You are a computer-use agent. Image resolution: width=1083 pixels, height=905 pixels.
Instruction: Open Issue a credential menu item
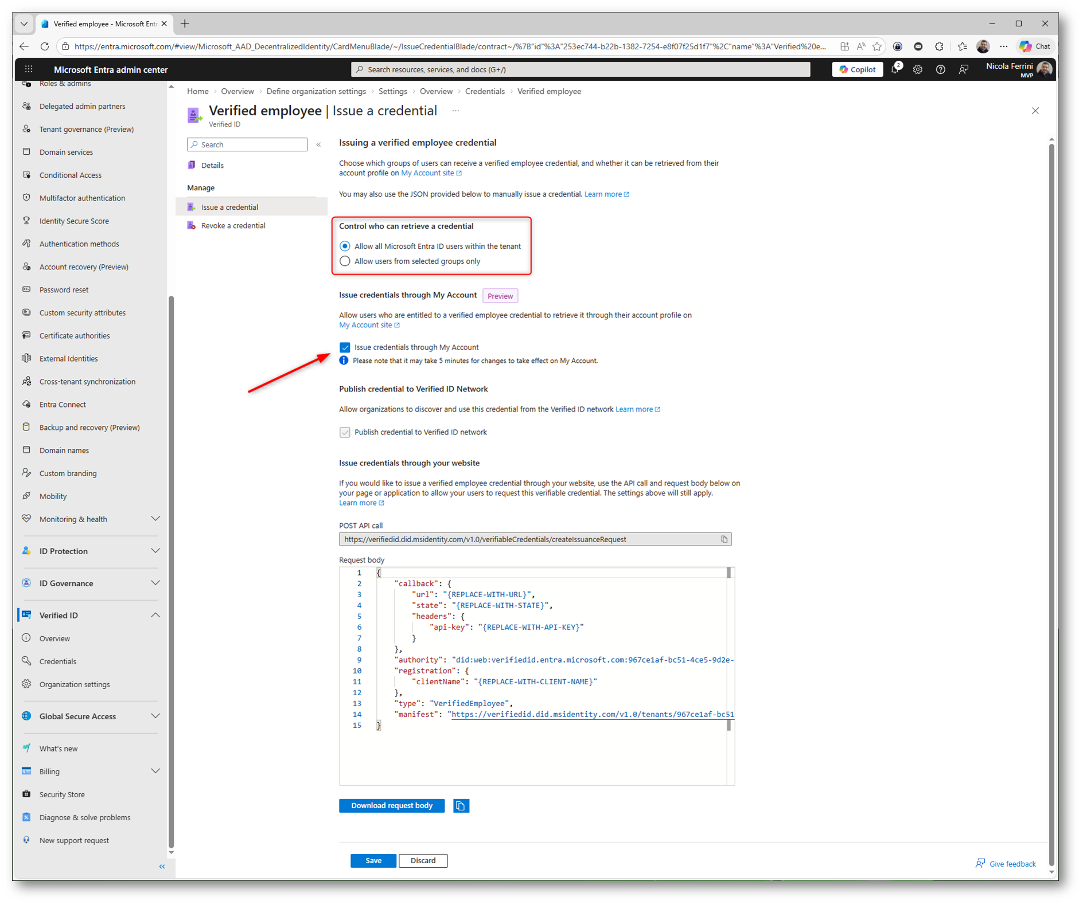(252, 207)
